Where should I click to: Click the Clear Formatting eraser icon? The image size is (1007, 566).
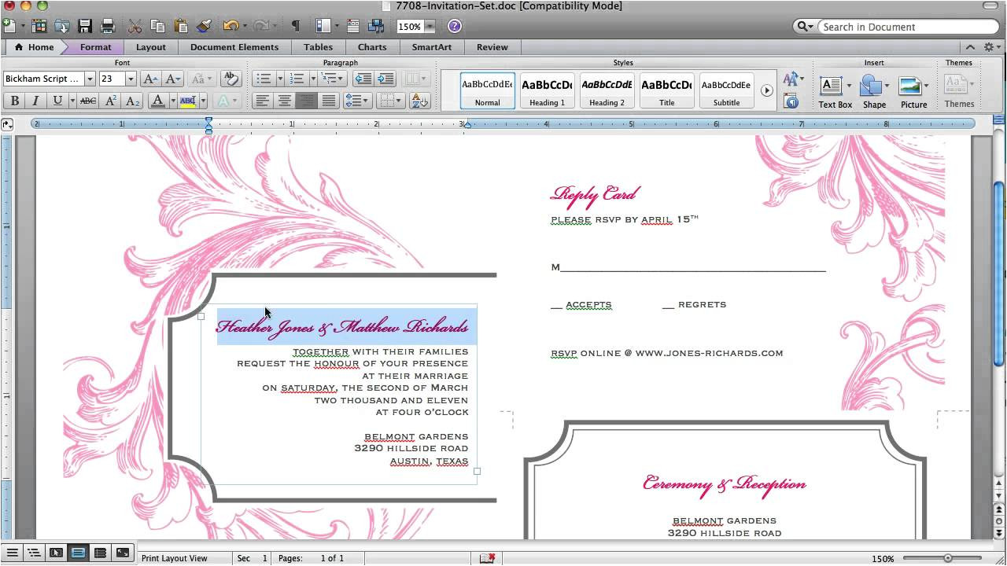pos(231,79)
